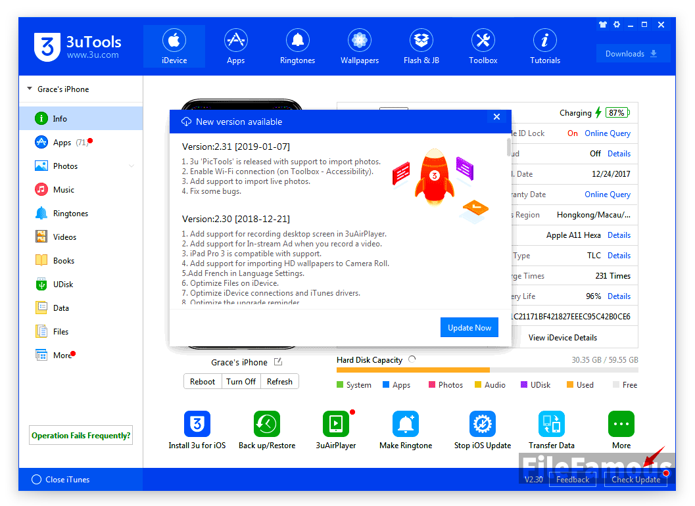The height and width of the screenshot is (506, 695).
Task: Click the update dialog scrollbar thumb
Action: (x=508, y=147)
